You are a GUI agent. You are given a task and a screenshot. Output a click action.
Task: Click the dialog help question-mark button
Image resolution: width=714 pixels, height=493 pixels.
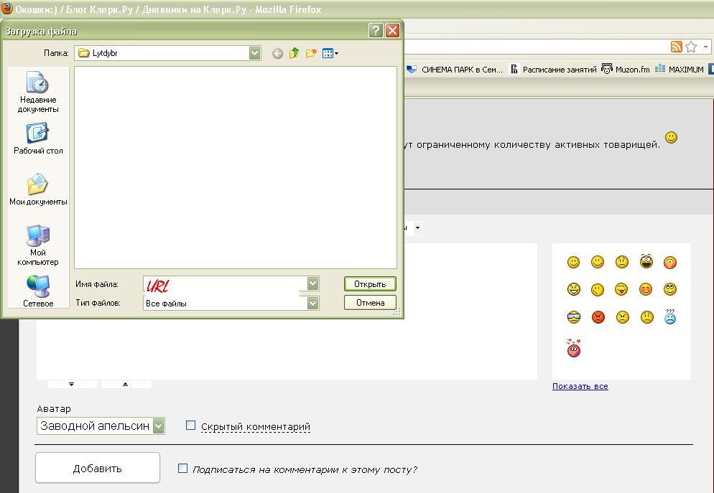376,30
